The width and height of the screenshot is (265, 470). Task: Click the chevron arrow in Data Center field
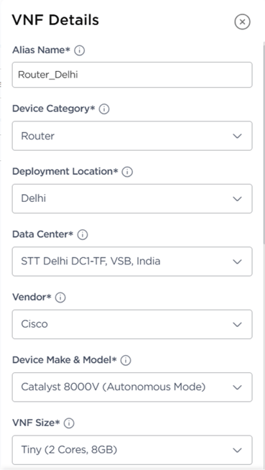pos(238,262)
